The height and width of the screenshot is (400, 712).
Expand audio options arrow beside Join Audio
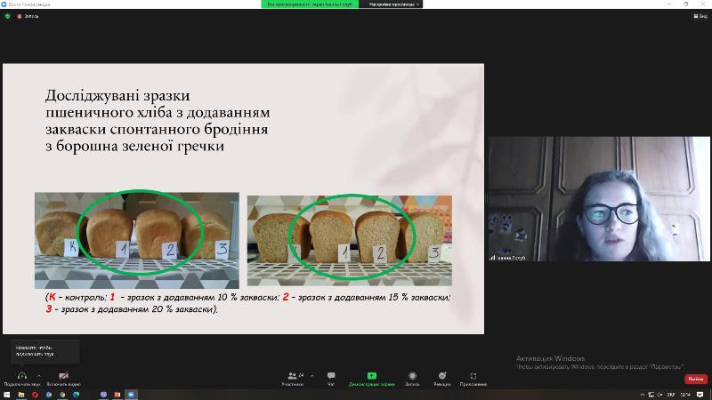pos(39,376)
